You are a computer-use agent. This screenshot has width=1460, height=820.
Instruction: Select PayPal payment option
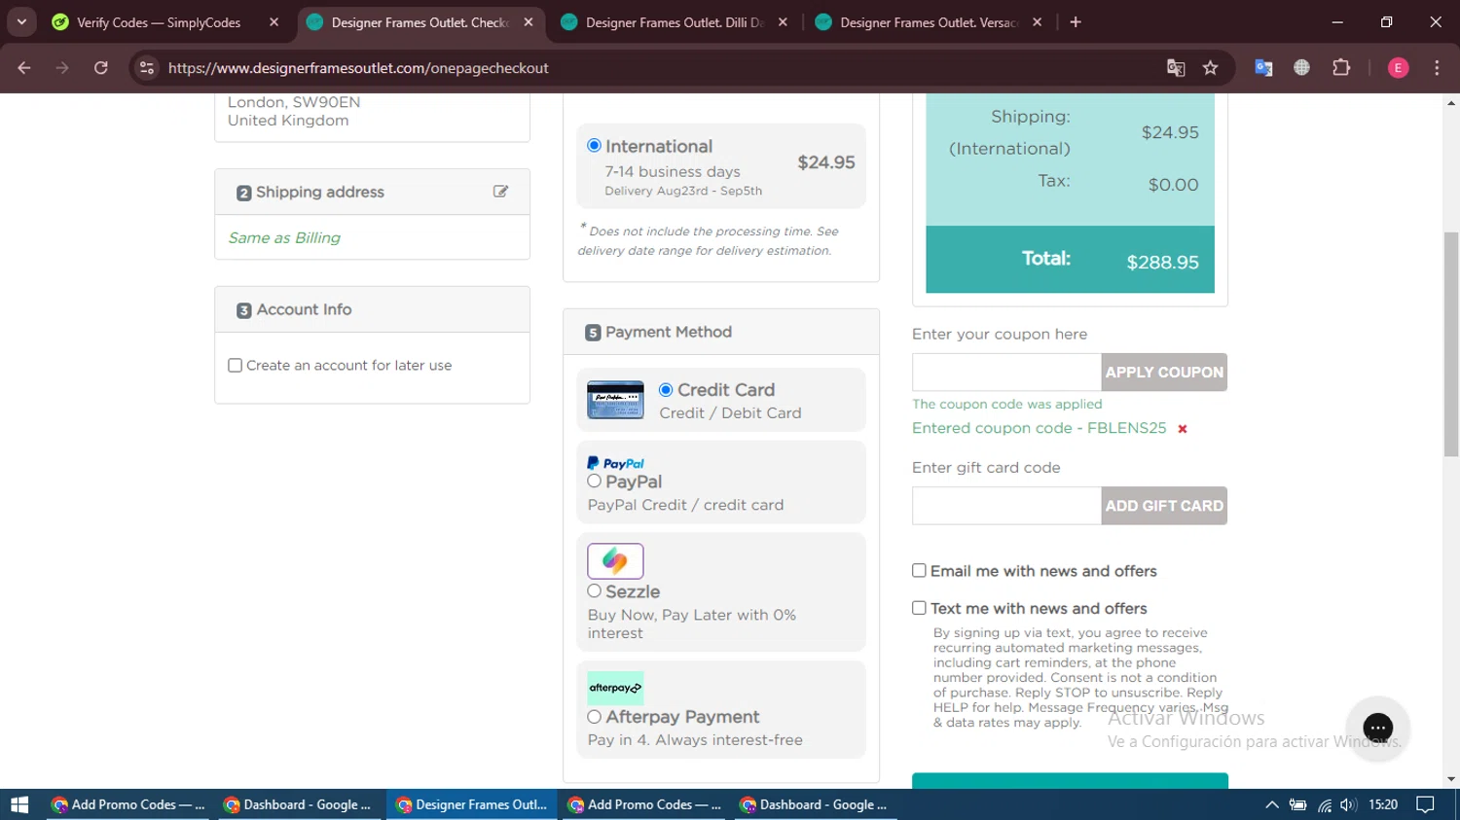coord(594,481)
